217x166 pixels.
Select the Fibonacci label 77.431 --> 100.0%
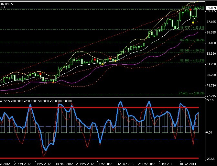click(191, 93)
